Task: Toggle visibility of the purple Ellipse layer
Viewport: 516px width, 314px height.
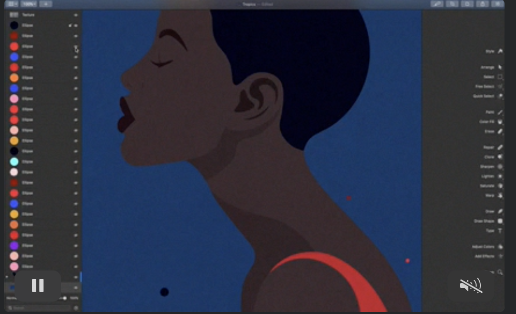Action: tap(76, 246)
